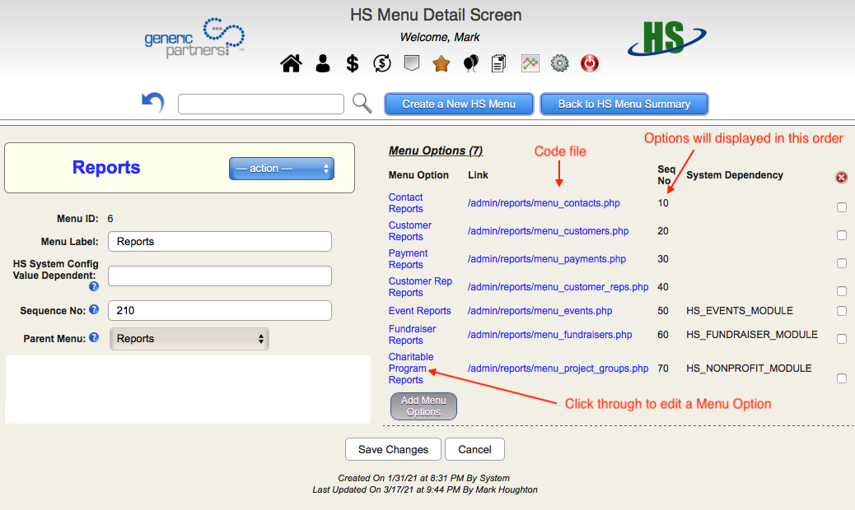Click into the Menu Label field

click(x=220, y=242)
